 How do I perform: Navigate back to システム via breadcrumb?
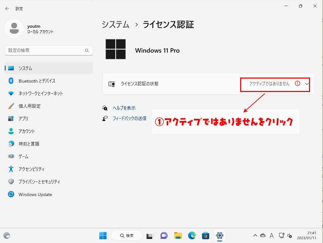[x=115, y=24]
